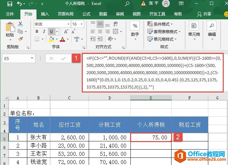Open the 帮助 tab
This screenshot has width=228, height=165.
tap(178, 14)
